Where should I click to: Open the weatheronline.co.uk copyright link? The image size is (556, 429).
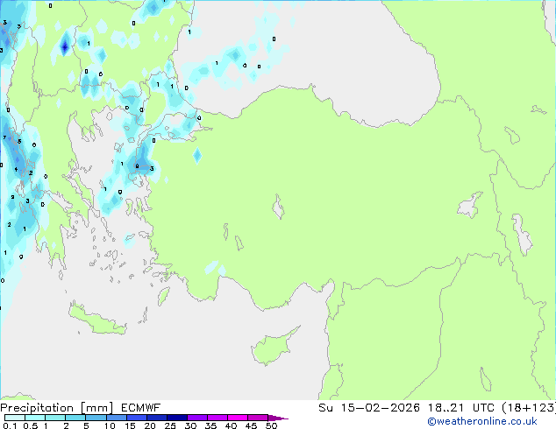point(482,421)
